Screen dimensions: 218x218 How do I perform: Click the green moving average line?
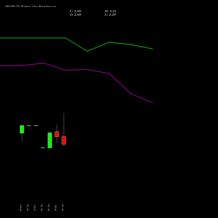[76, 44]
